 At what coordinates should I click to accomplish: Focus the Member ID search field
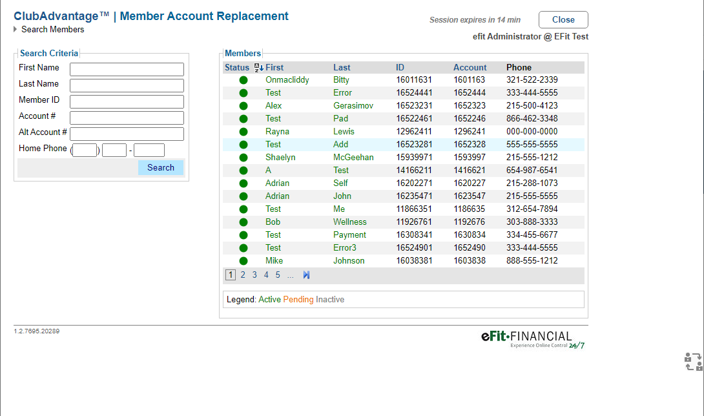point(127,101)
